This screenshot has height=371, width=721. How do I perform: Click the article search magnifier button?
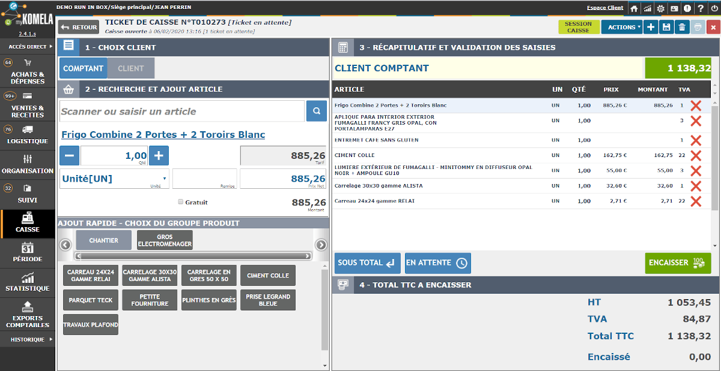[x=316, y=111]
